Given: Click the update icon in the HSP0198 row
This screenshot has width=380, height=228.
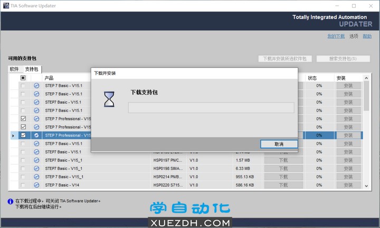Looking at the screenshot, I should click(36, 168).
